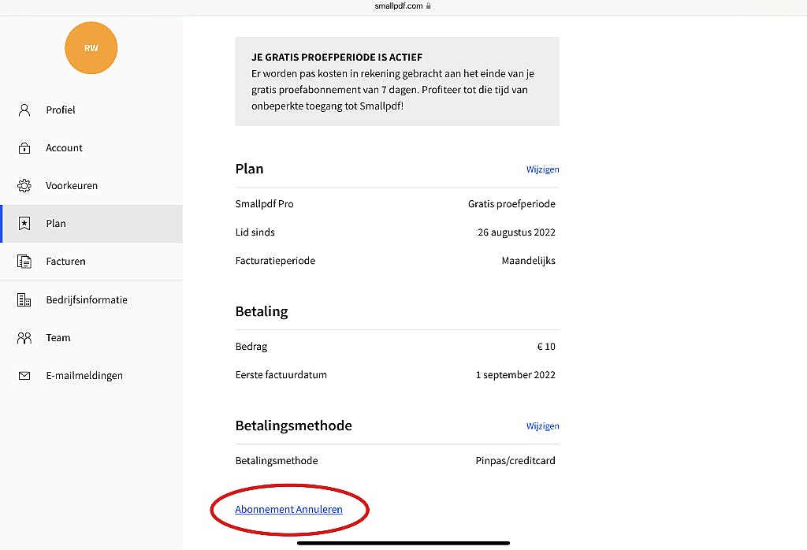Click the Plan star bookmark icon
The width and height of the screenshot is (807, 550).
(24, 224)
